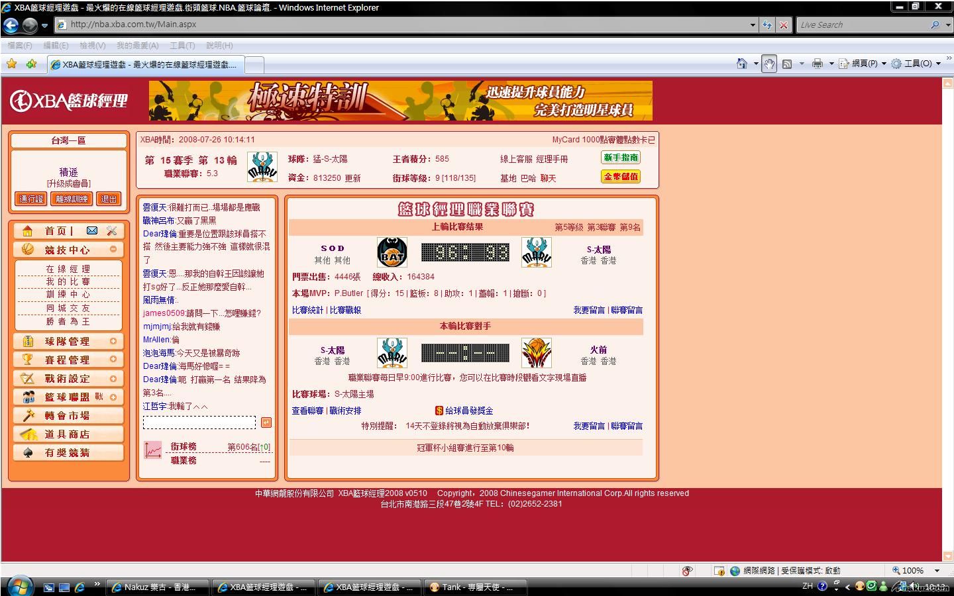Viewport: 954px width, 596px height.
Task: Expand the 戰術設定 section
Action: [x=113, y=379]
